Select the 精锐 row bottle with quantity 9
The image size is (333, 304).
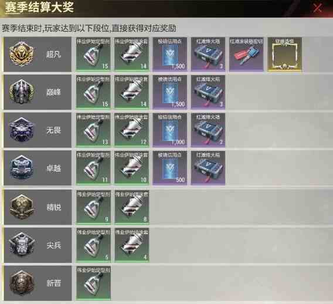click(x=93, y=207)
